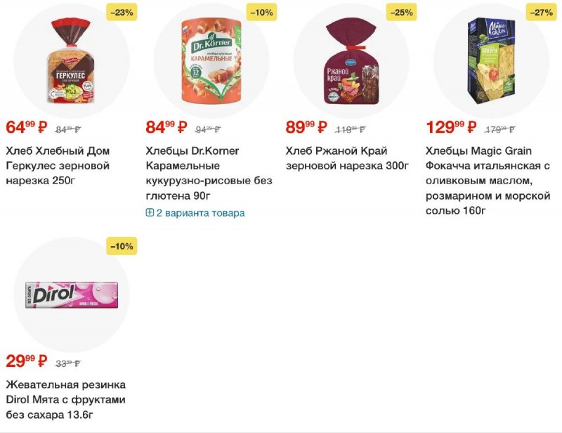This screenshot has width=562, height=433.
Task: Click the 64.99 ₽ price of Геркулес bread
Action: coord(27,127)
